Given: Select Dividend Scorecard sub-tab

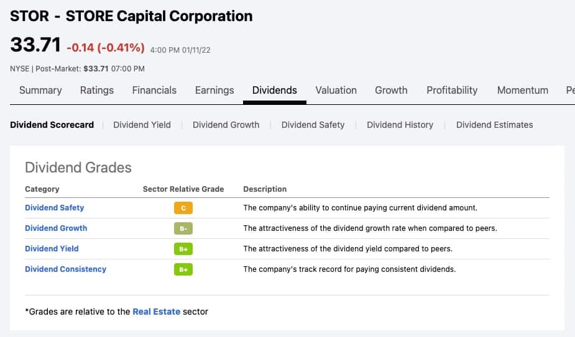Looking at the screenshot, I should tap(52, 125).
